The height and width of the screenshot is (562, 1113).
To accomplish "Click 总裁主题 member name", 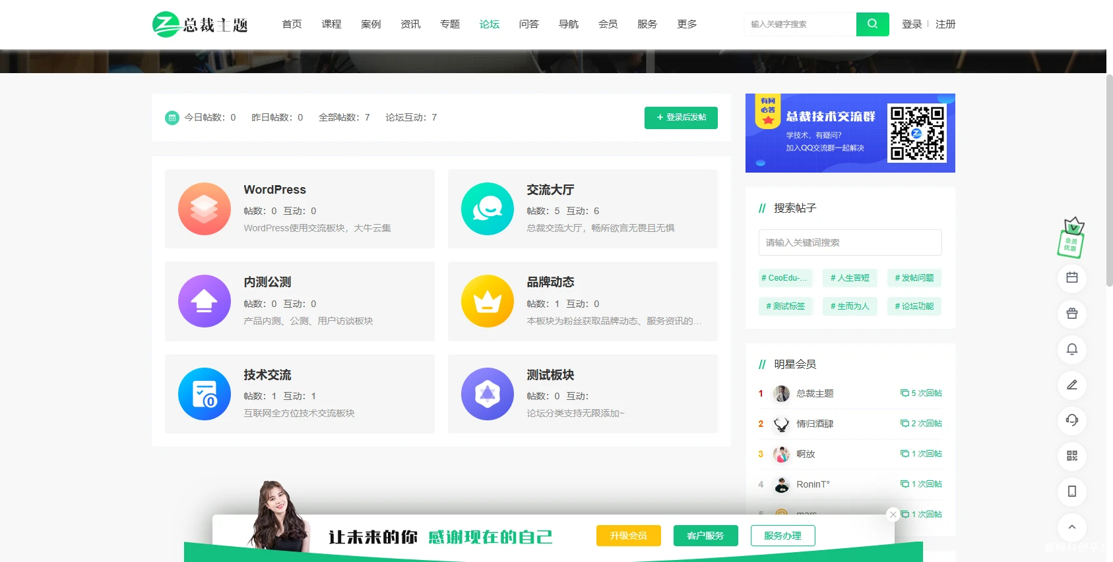I will click(815, 393).
